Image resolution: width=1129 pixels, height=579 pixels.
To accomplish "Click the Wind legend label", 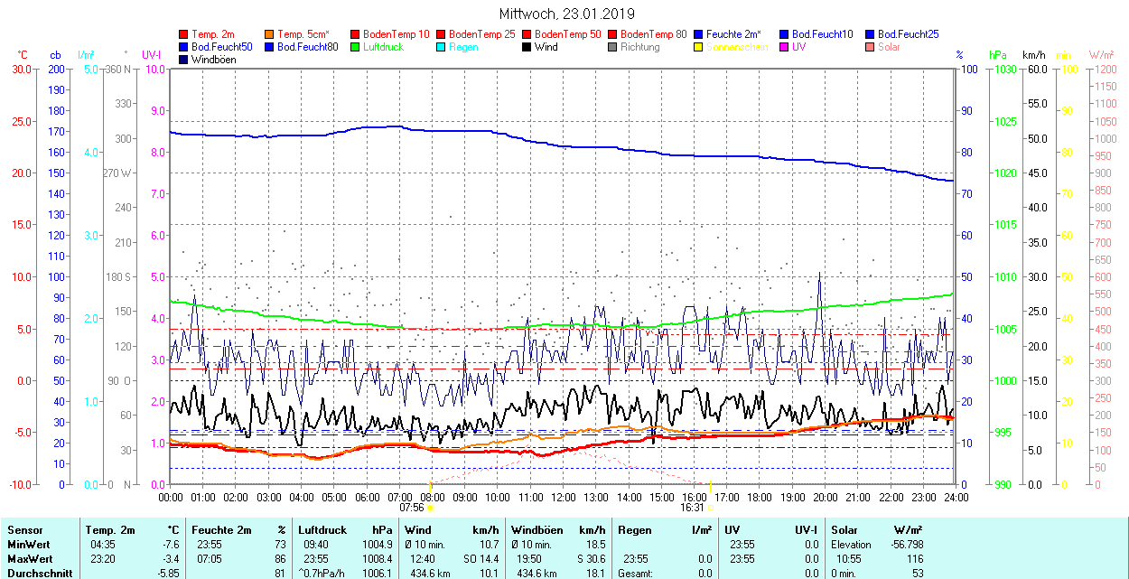I will point(546,47).
